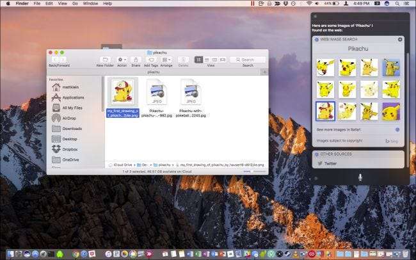Select first Pikachu image in Siri results
The image size is (416, 260).
(325, 67)
